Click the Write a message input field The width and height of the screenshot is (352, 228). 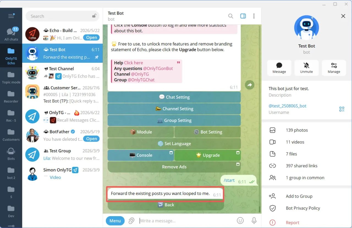(x=186, y=221)
